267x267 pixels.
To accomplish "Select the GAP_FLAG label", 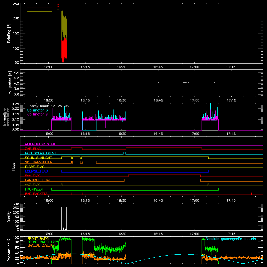I will [x=33, y=149].
